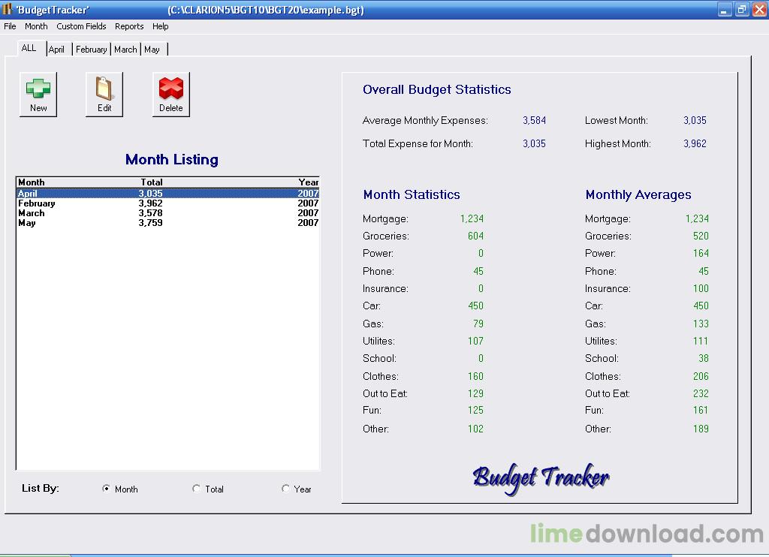This screenshot has width=769, height=557.
Task: Open the File menu
Action: (10, 26)
